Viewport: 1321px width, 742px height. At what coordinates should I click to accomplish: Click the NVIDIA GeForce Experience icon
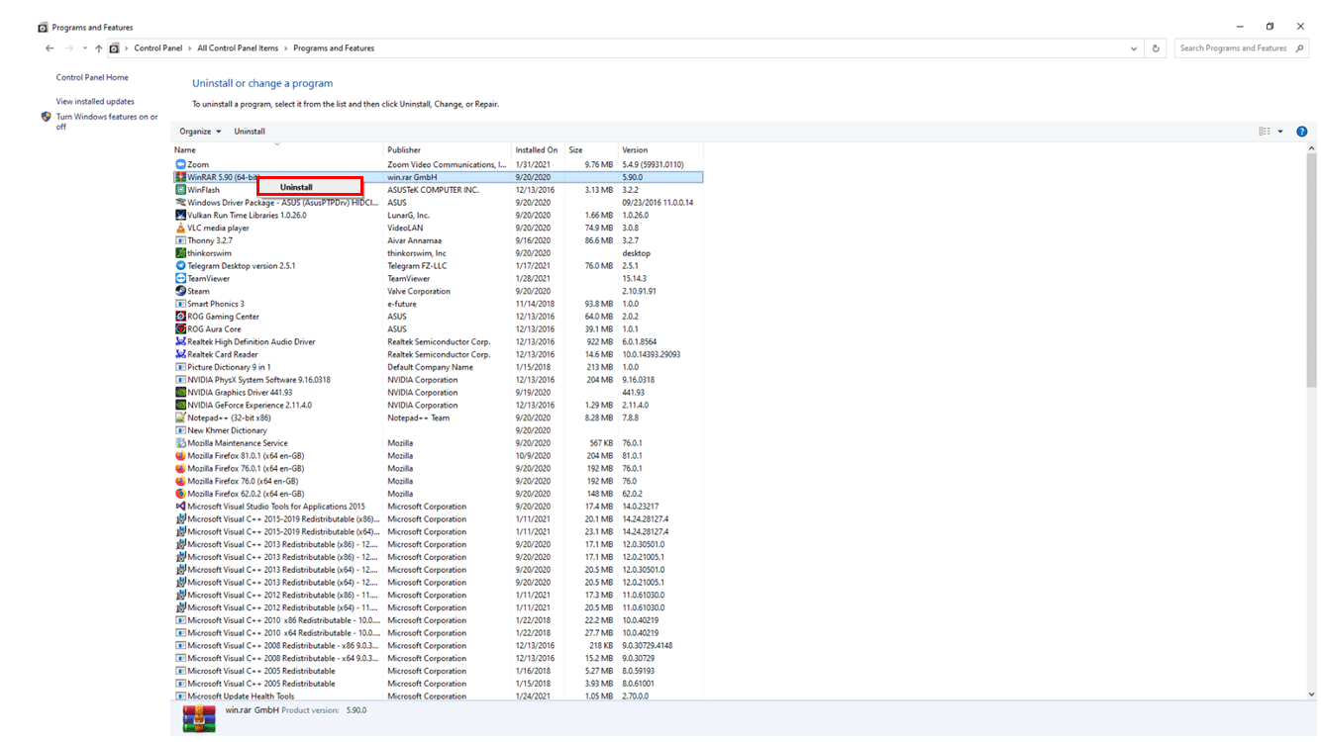(x=180, y=406)
